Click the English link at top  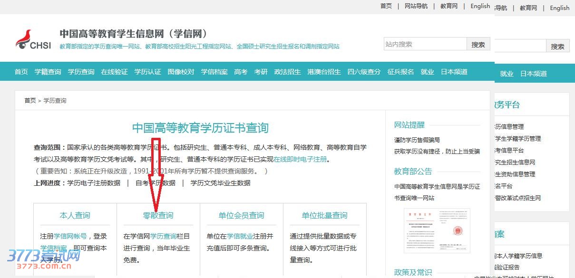pyautogui.click(x=480, y=6)
